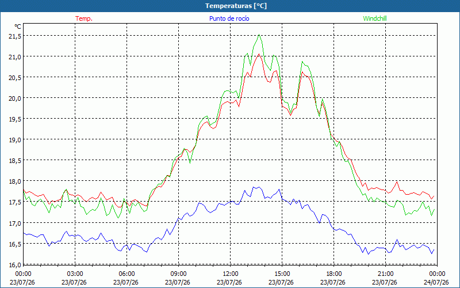Viewport: 460px width, 288px height.
Task: Click the "23/07/26" date under 18:00
Action: [333, 282]
